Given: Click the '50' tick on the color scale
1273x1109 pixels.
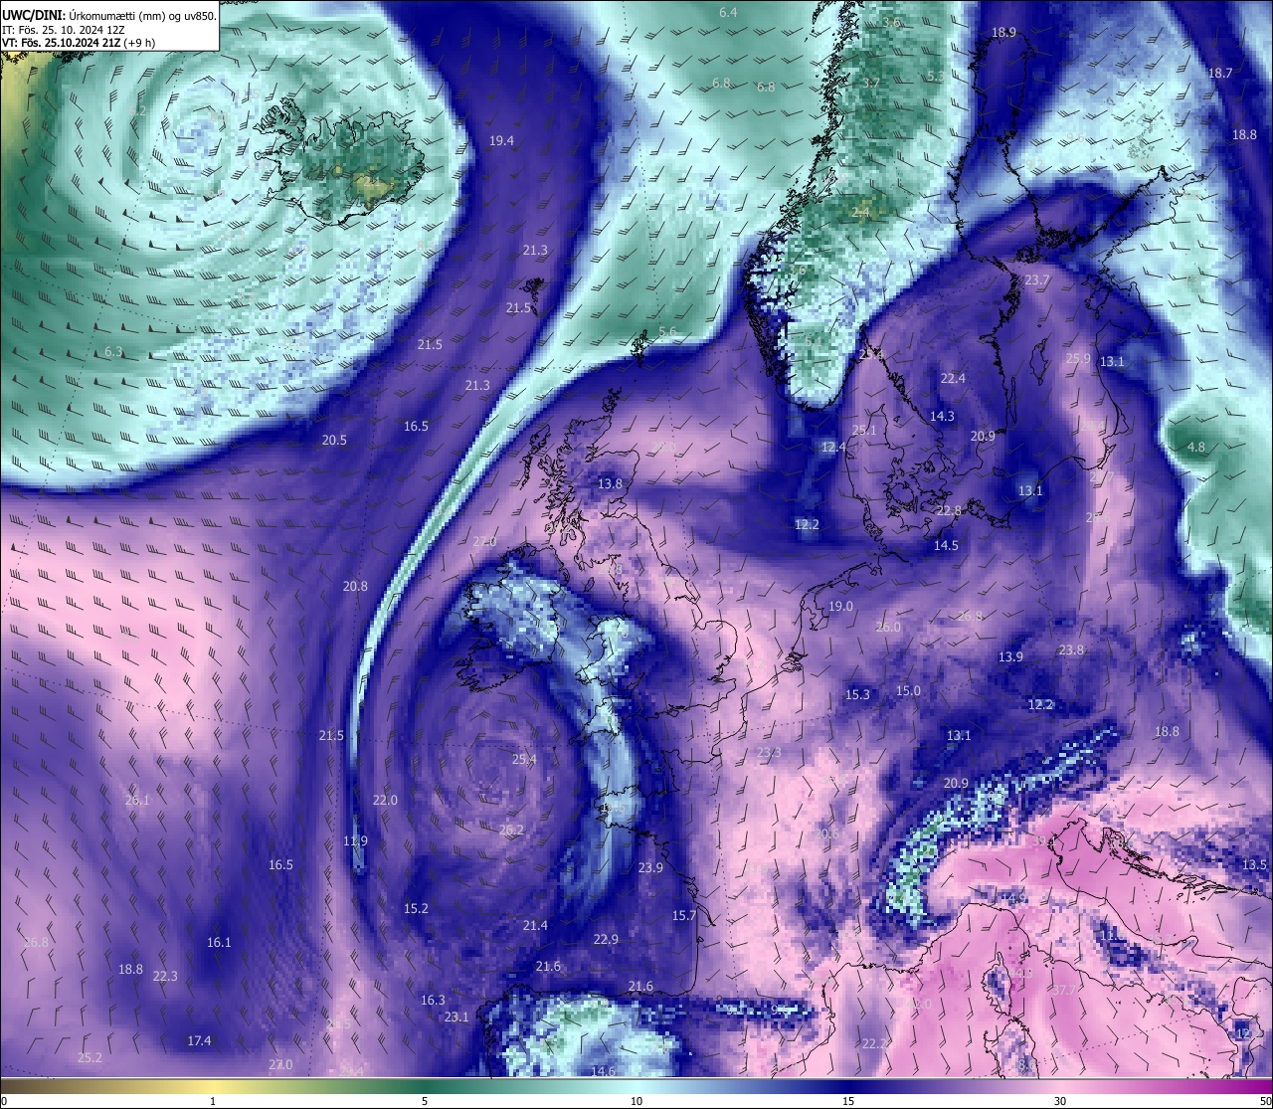Looking at the screenshot, I should click(1264, 1101).
